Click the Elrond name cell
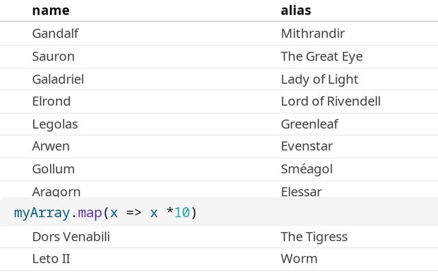Viewport: 438px width, 273px height. click(51, 101)
